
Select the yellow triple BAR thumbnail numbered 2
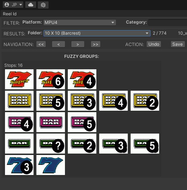pos(145,101)
